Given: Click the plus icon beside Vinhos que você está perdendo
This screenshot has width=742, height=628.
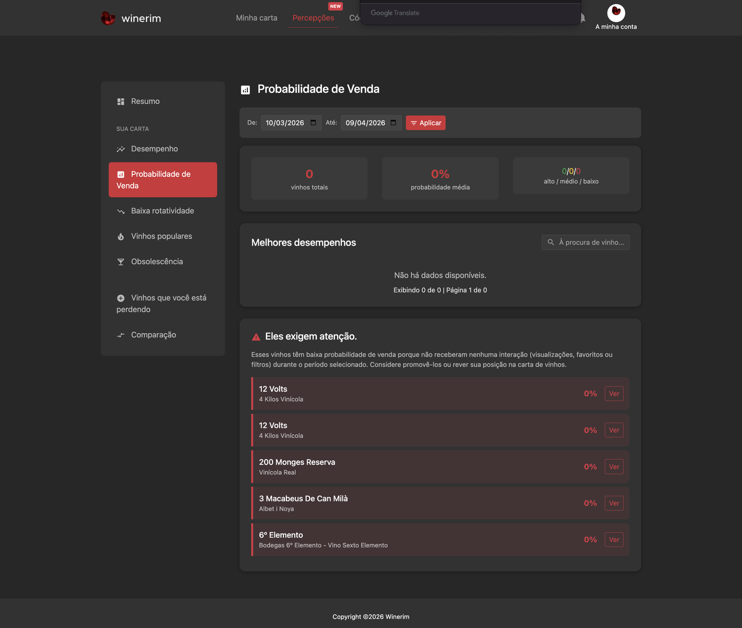Looking at the screenshot, I should click(121, 298).
